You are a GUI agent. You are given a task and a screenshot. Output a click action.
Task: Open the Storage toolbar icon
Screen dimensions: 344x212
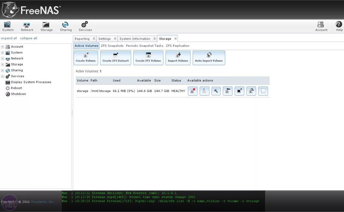[x=46, y=26]
